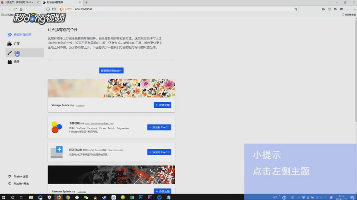The height and width of the screenshot is (200, 357).
Task: Click the Abstract Splash preview image
Action: tap(111, 174)
